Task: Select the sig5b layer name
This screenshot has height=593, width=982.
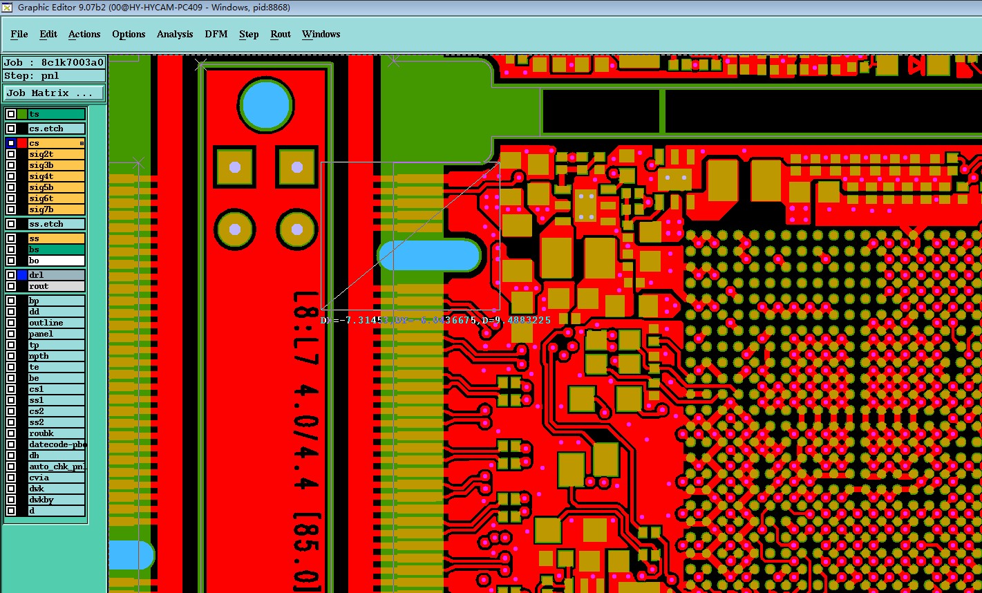Action: (x=56, y=187)
